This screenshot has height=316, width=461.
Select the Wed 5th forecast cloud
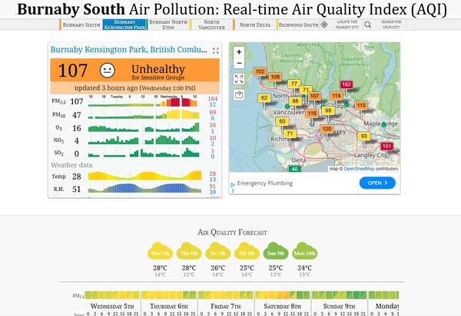click(160, 252)
